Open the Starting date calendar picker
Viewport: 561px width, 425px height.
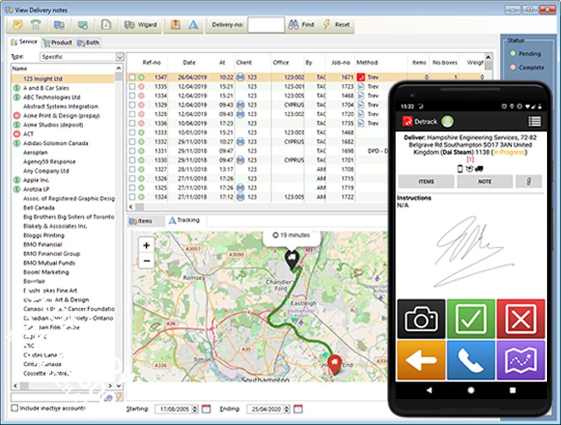coord(205,409)
